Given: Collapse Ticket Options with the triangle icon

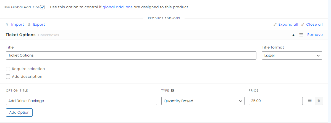Looking at the screenshot, I should point(293,35).
